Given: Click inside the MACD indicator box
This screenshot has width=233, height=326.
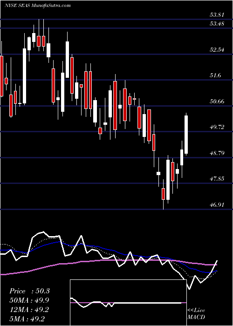Looking at the screenshot, I should coord(128,303).
